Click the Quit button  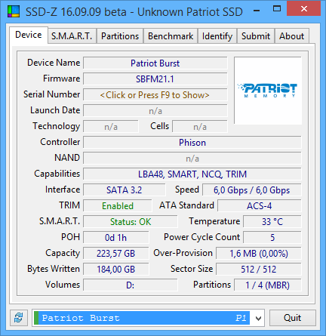pyautogui.click(x=293, y=318)
